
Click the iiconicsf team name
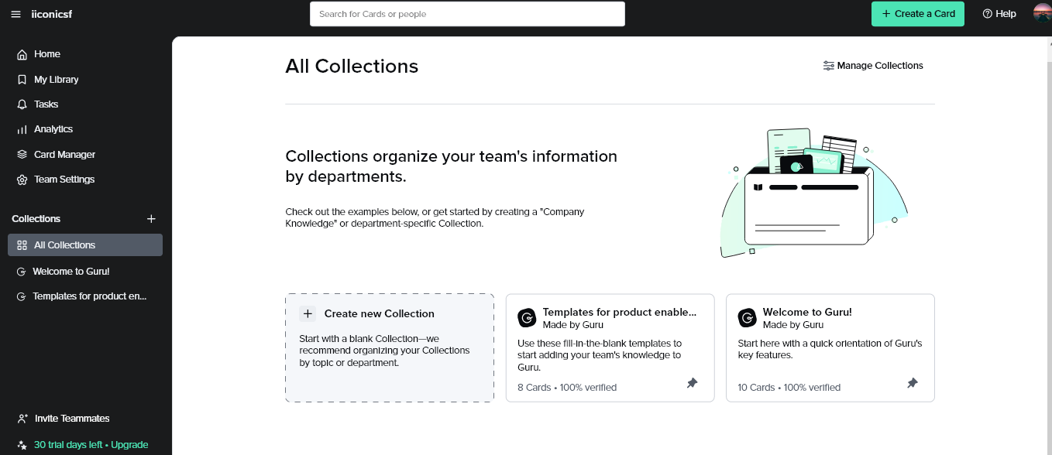(51, 14)
